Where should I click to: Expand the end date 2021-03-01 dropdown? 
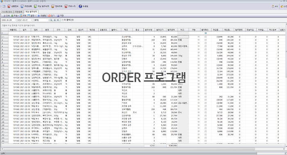coord(31,20)
